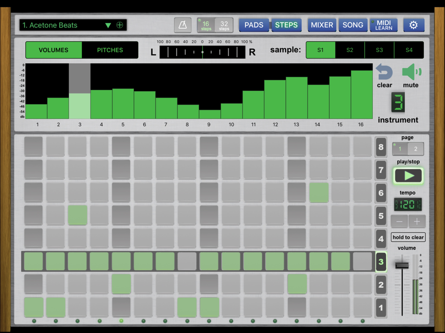Decrease tempo with the minus stepper

point(399,221)
